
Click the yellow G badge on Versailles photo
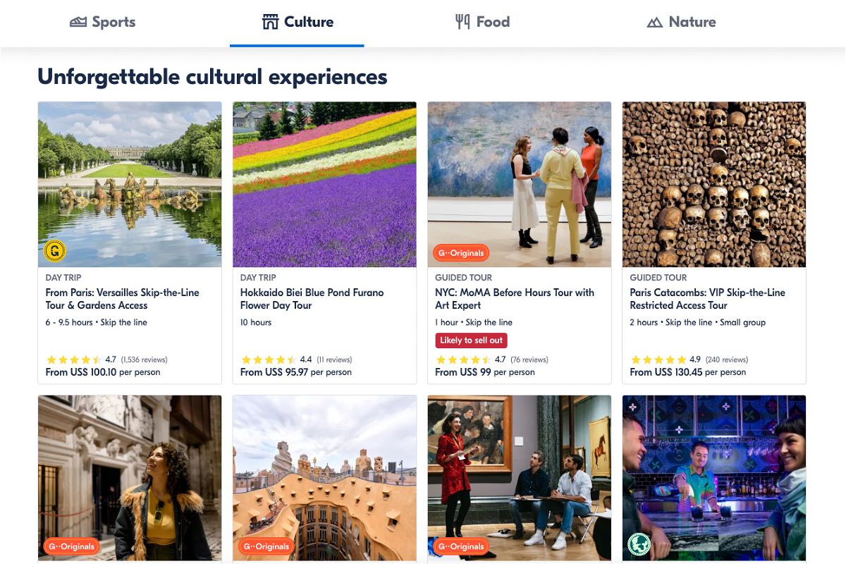(54, 250)
